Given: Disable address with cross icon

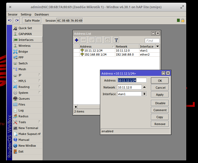Looking at the screenshot, I should 99,40.
